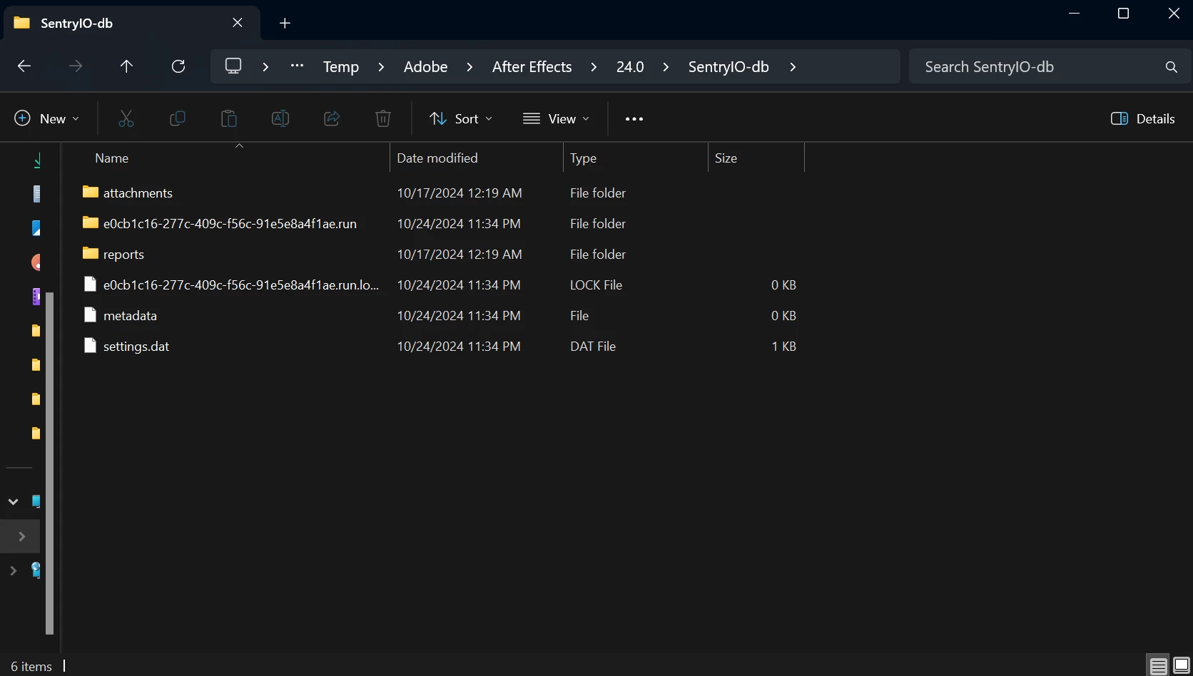Open the View dropdown menu
1193x676 pixels.
tap(557, 119)
